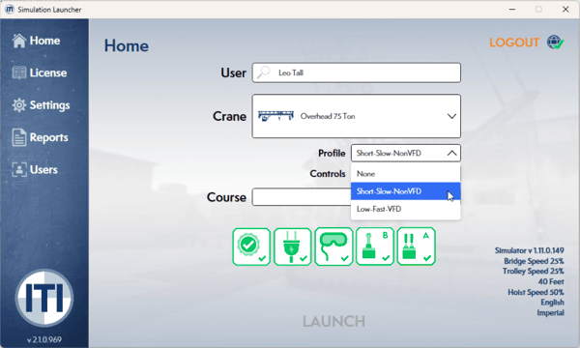
Task: Click the LOGOUT link
Action: click(x=514, y=43)
